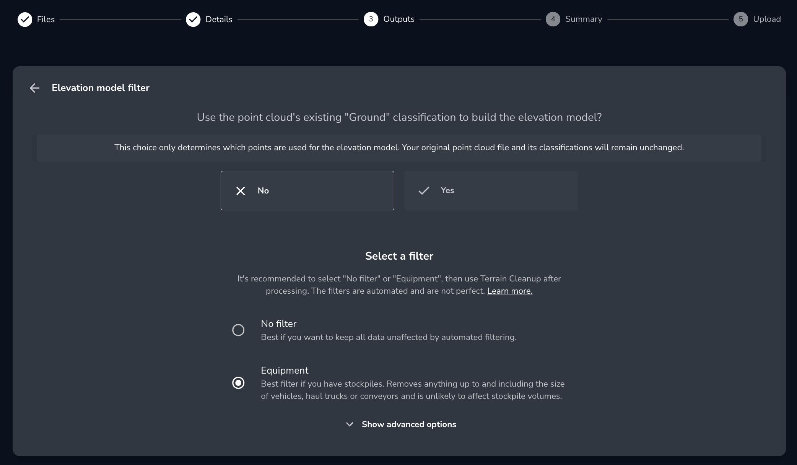The width and height of the screenshot is (797, 465).
Task: Click the checkmark icon on the Details step
Action: click(x=194, y=19)
